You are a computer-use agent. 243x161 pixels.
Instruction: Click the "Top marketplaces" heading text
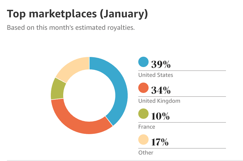[x=52, y=14]
